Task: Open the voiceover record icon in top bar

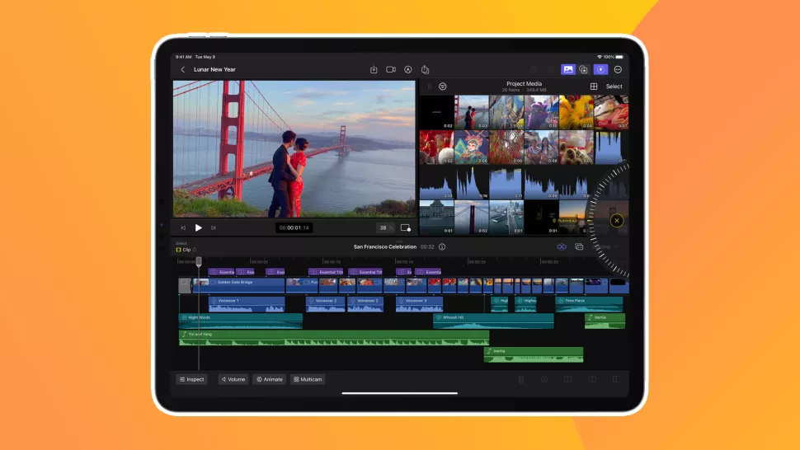Action: pyautogui.click(x=408, y=70)
